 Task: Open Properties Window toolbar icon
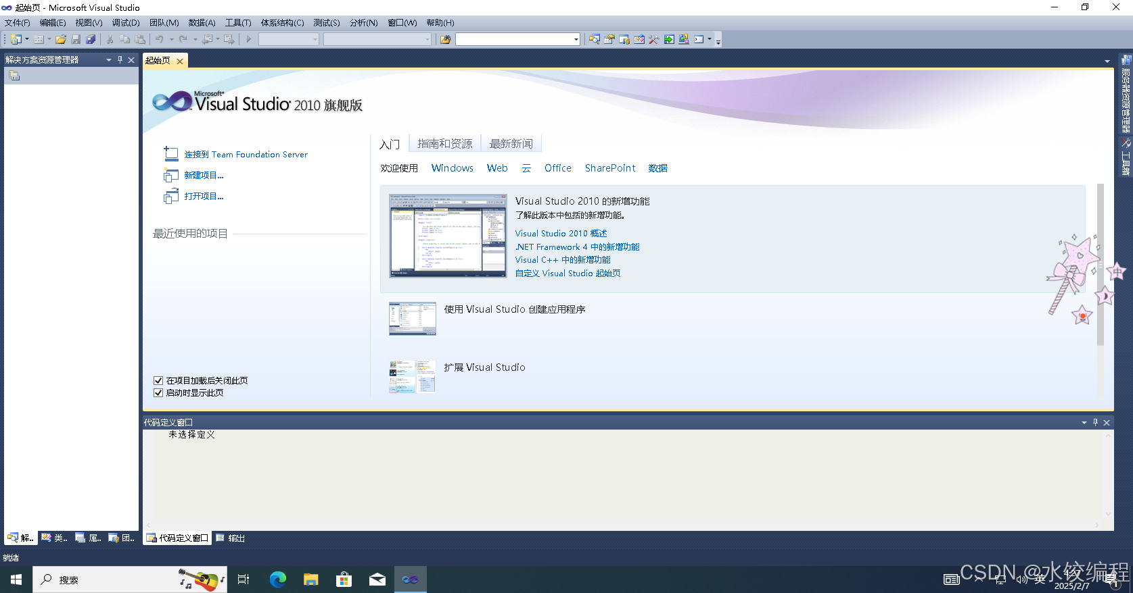click(x=609, y=39)
